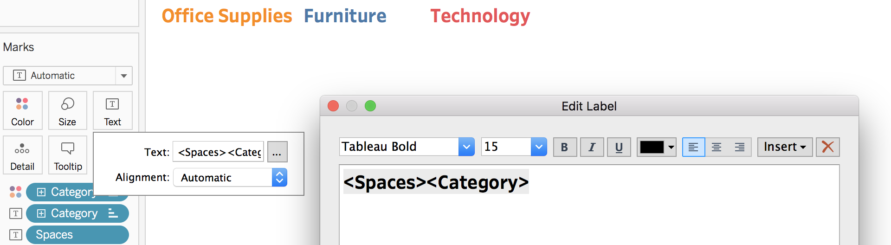Select center text alignment icon

(717, 147)
